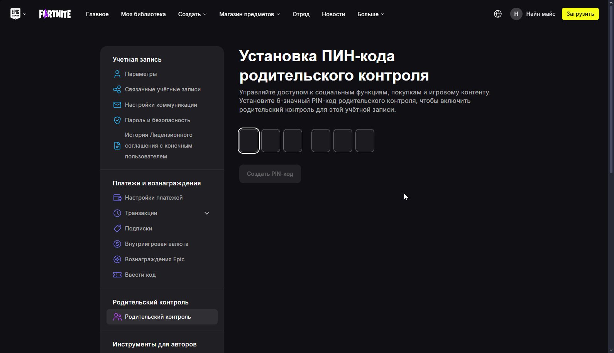Open the language globe selector
The width and height of the screenshot is (614, 353).
pyautogui.click(x=498, y=14)
